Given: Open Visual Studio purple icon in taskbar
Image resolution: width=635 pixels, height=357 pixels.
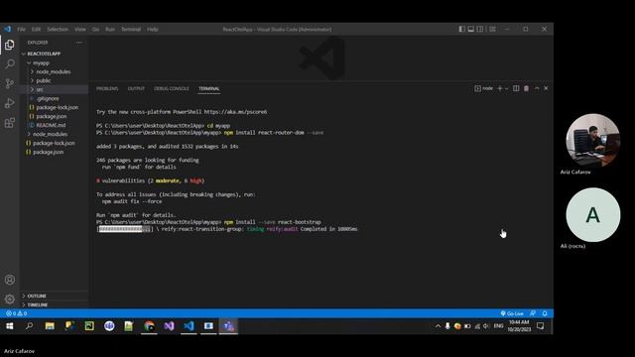Looking at the screenshot, I should tap(169, 326).
